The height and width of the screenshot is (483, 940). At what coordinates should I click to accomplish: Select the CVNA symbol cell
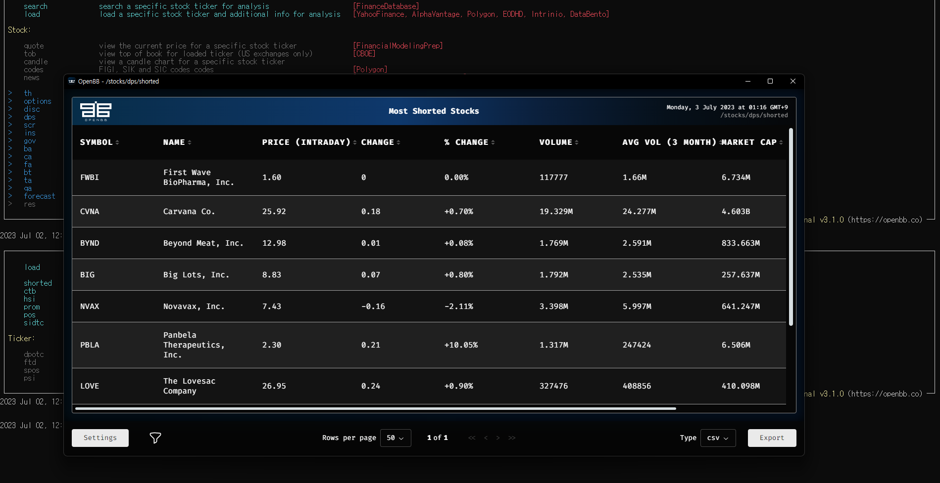(x=90, y=212)
